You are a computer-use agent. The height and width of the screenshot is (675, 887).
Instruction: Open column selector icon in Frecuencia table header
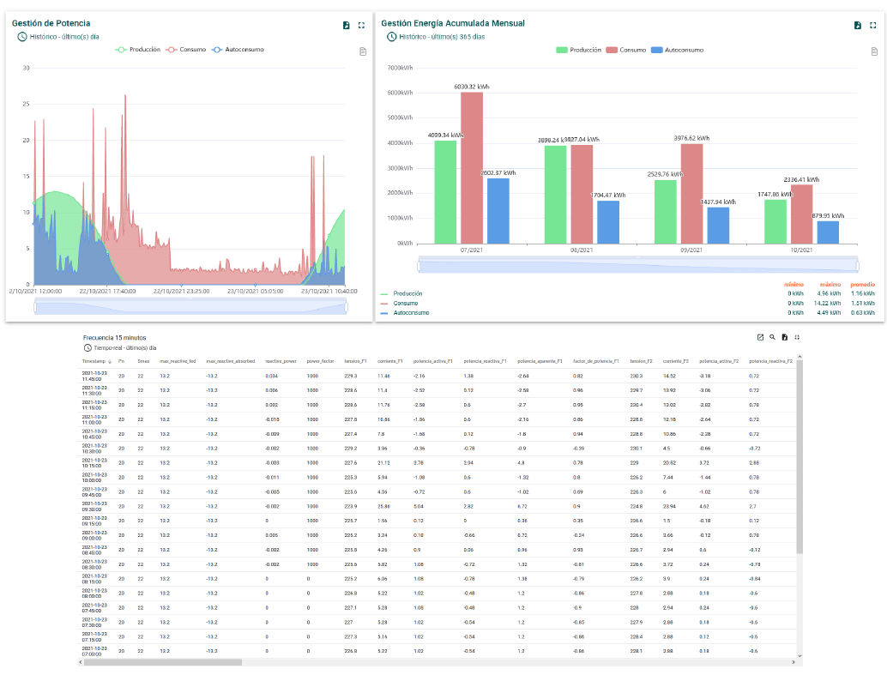point(760,337)
